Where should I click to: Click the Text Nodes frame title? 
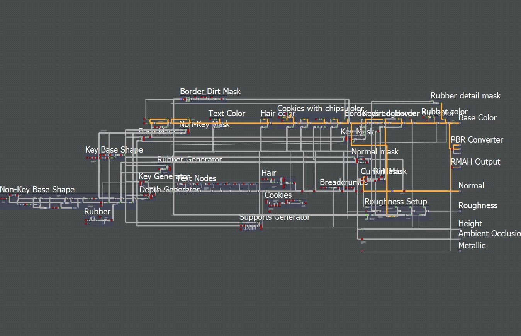[197, 178]
